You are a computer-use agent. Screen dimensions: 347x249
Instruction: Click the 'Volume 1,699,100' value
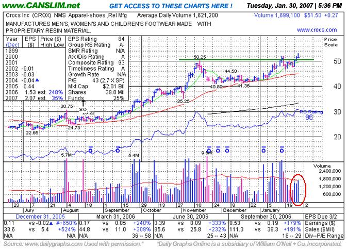(x=277, y=15)
